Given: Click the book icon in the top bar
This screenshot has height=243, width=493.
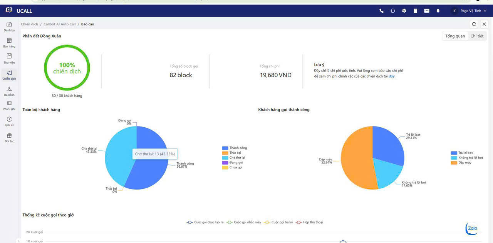Looking at the screenshot, I should tap(415, 11).
